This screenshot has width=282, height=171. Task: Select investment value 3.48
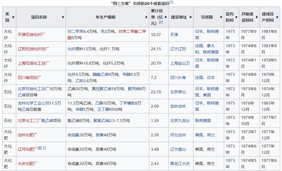[x=155, y=149]
